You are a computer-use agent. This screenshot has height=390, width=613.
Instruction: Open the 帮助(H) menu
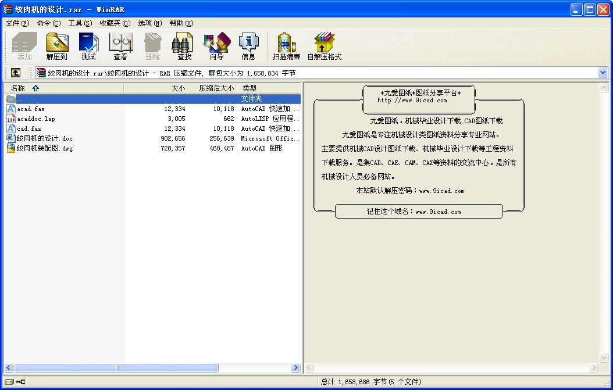(x=181, y=23)
